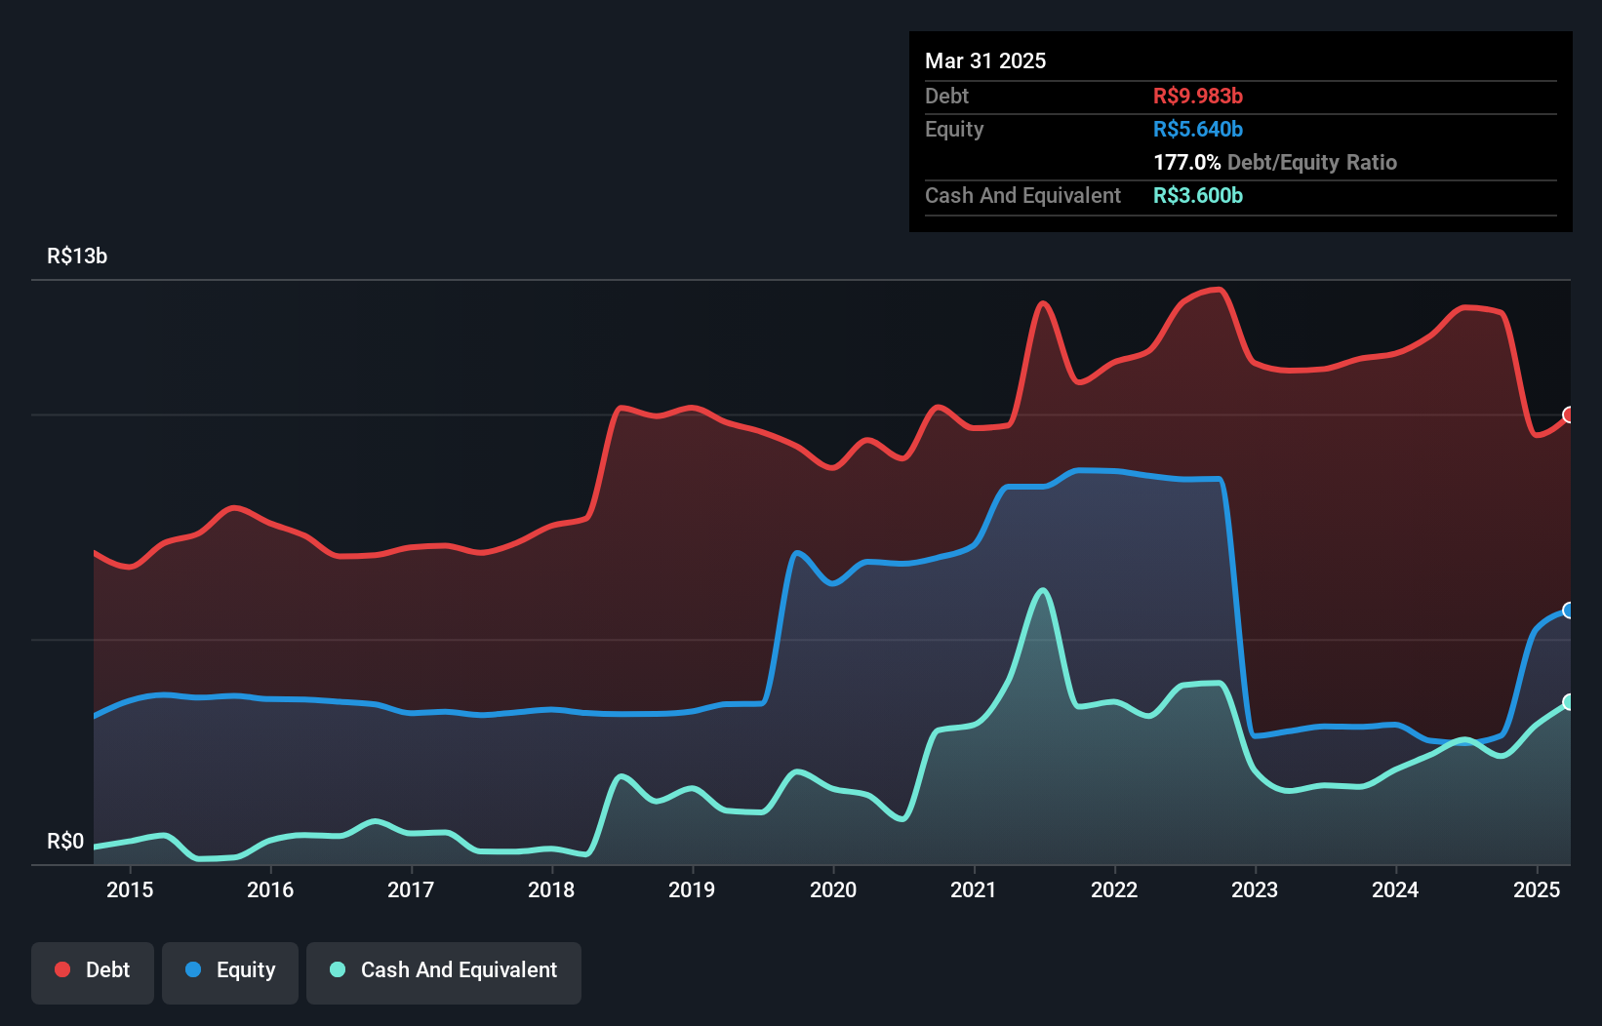Click the 2021 x-axis label
Screen dimensions: 1602x1026
click(x=974, y=889)
